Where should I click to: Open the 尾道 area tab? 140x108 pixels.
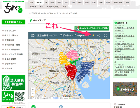point(64,7)
